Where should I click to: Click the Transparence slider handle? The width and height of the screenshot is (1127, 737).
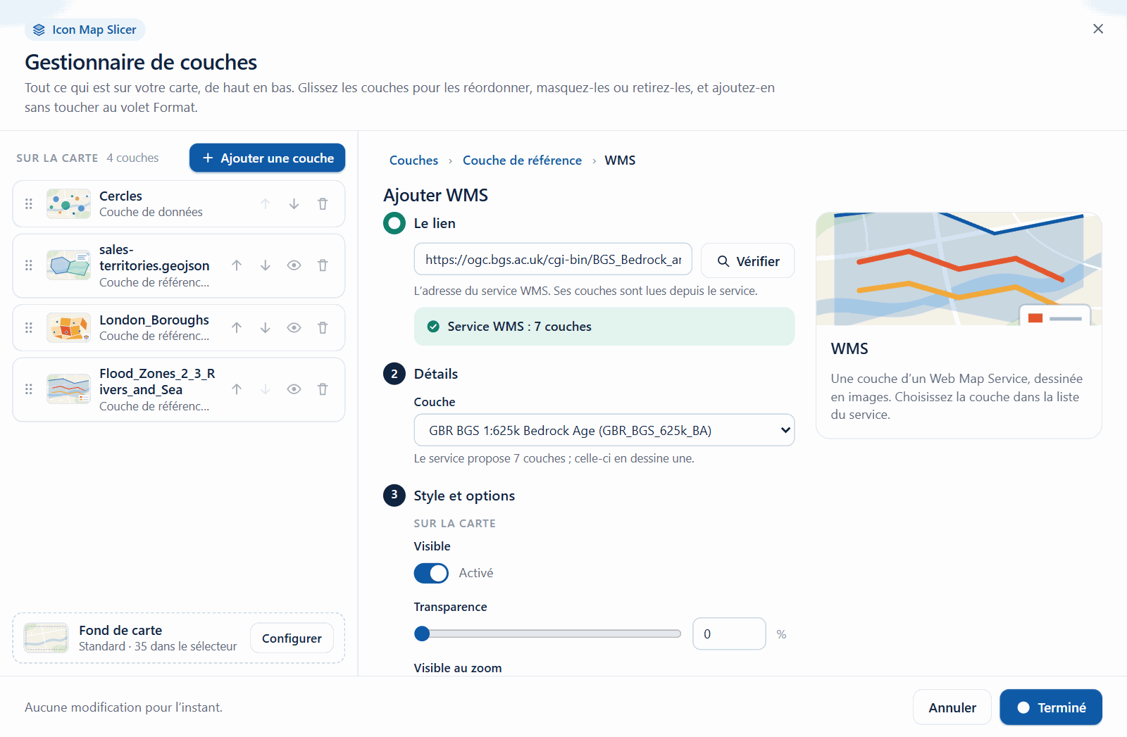[422, 634]
